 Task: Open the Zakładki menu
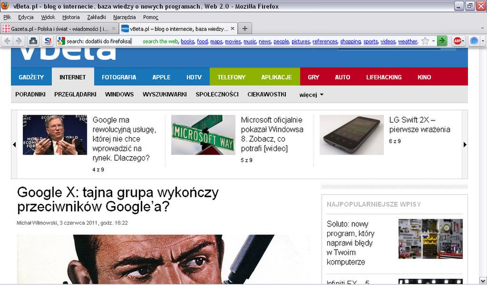point(96,17)
